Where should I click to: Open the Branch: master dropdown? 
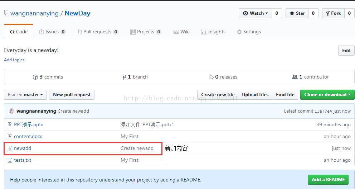coord(25,95)
